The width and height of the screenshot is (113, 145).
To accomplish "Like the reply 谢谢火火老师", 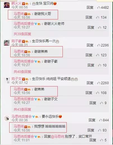I will point(102,28).
